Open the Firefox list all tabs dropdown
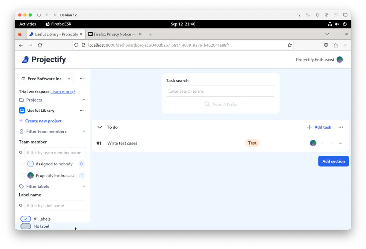The width and height of the screenshot is (366, 249). point(327,34)
